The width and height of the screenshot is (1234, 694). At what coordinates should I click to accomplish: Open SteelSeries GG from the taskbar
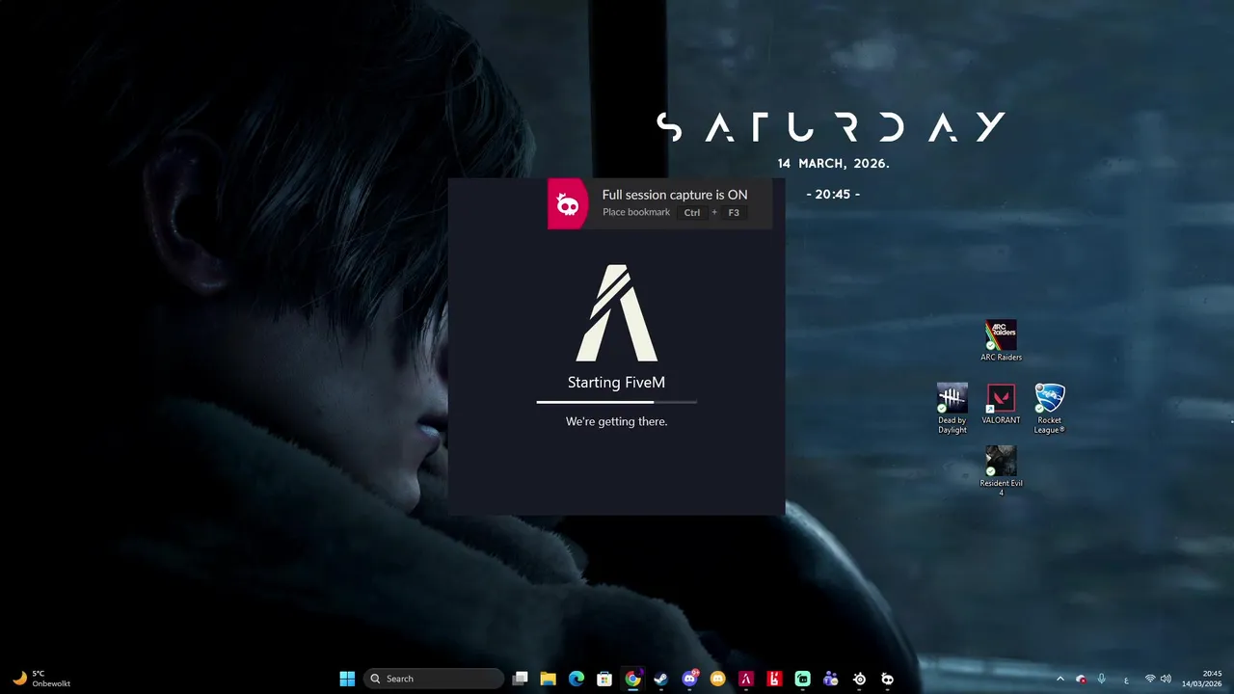(859, 679)
